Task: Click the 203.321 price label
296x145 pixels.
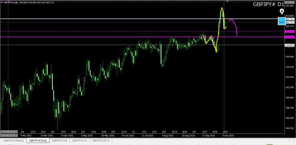Action: tap(290, 19)
